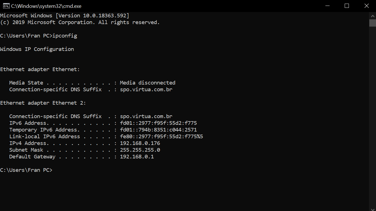Image resolution: width=376 pixels, height=211 pixels.
Task: Click the Media disconnected status text
Action: pos(148,83)
